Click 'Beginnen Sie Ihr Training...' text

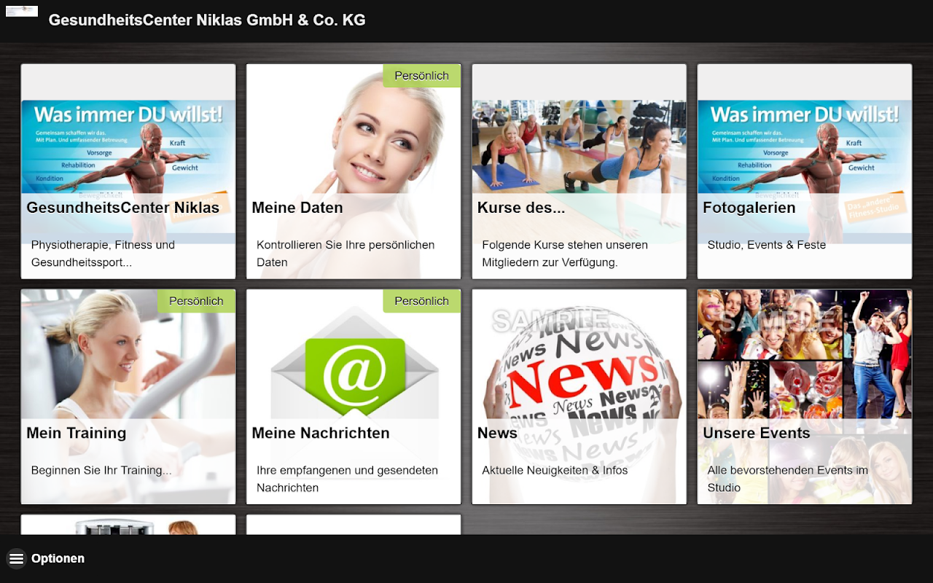(101, 470)
